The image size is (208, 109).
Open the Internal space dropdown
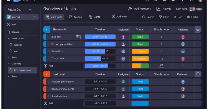coord(22,17)
